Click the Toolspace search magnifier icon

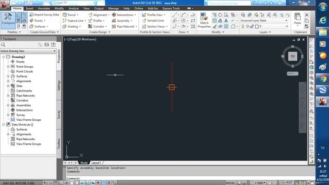click(x=3, y=45)
